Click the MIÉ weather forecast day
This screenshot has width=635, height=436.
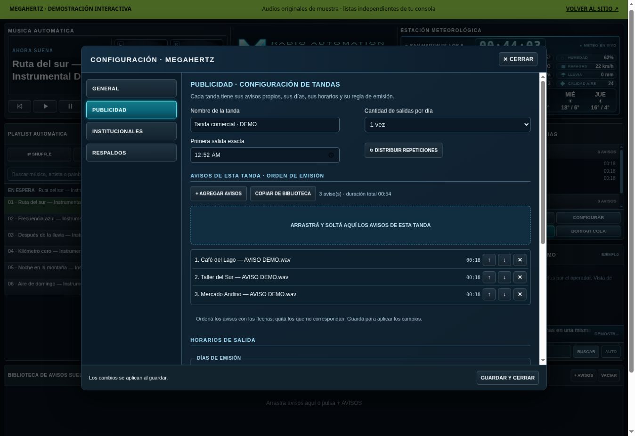(570, 101)
